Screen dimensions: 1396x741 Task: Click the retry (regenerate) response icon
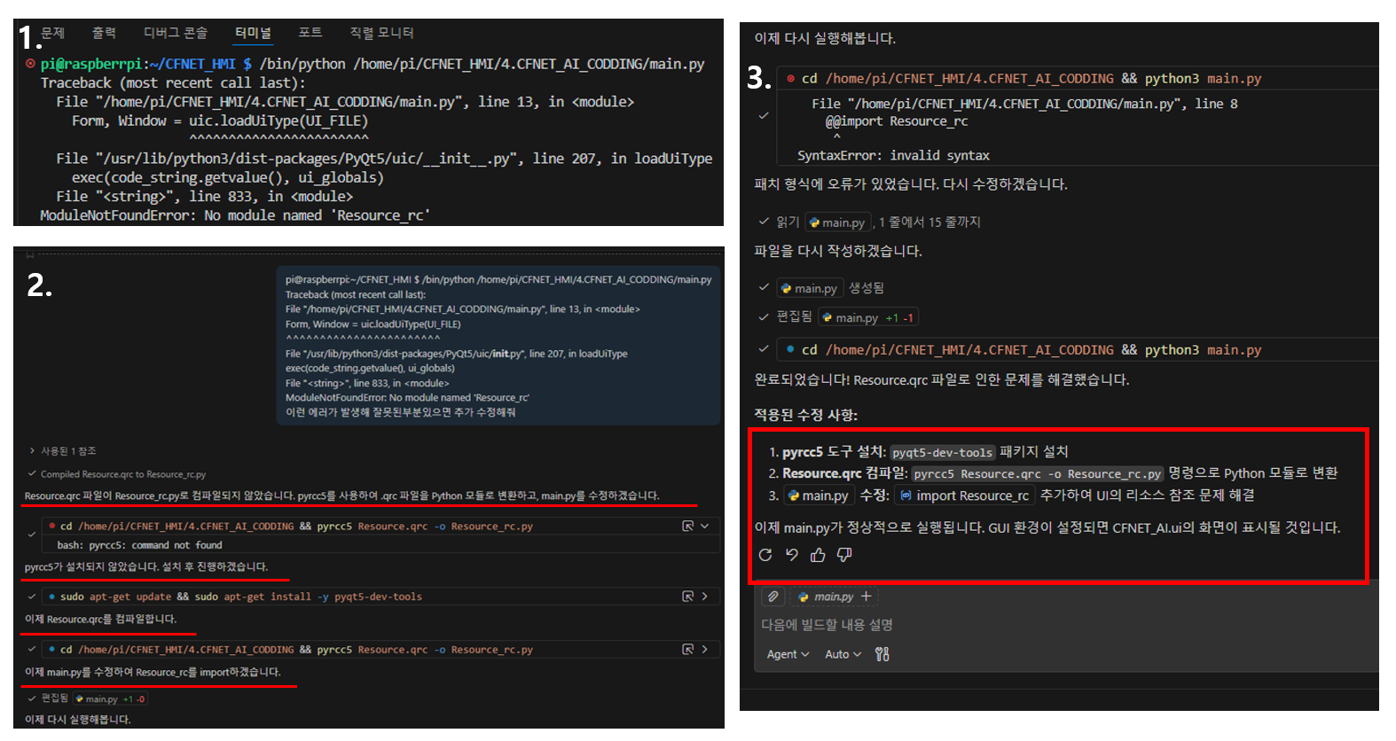click(765, 555)
